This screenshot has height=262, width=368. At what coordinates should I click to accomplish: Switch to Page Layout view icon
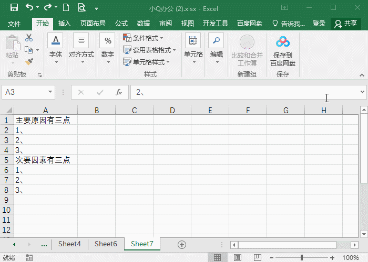237,258
